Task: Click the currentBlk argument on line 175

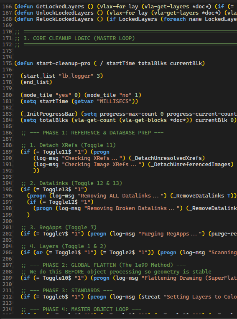Action: point(186,63)
